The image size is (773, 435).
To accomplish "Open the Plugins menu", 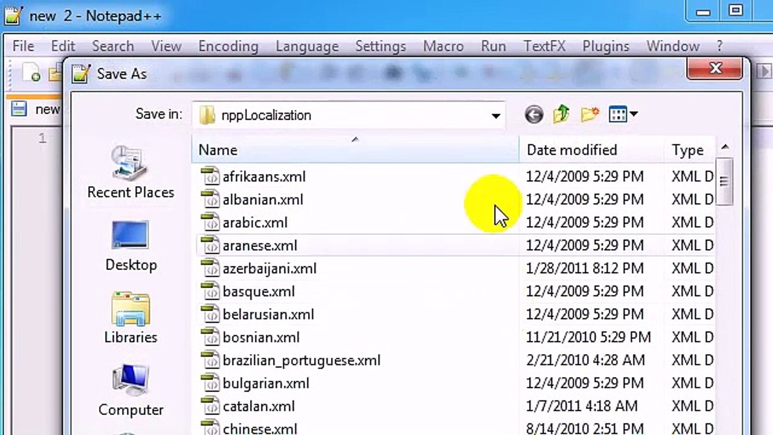I will coord(606,46).
